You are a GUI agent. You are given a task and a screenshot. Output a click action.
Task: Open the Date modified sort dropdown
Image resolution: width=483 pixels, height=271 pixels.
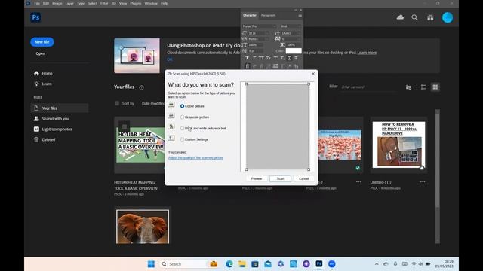pos(153,104)
